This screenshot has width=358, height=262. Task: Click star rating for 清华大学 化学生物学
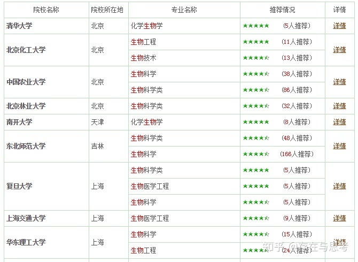click(256, 26)
